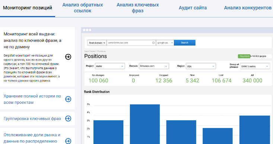Click the tallest bar in Rank Distribution chart

coord(145,124)
